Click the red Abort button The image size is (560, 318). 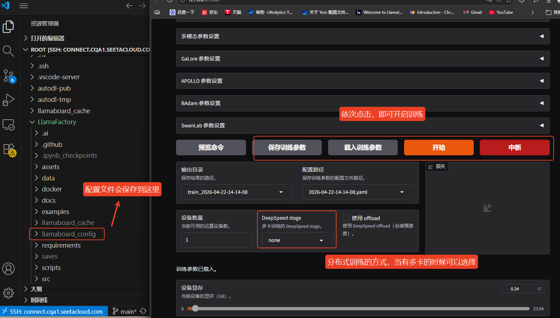click(515, 148)
